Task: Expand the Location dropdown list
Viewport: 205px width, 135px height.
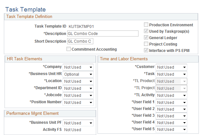Action: pyautogui.click(x=78, y=81)
